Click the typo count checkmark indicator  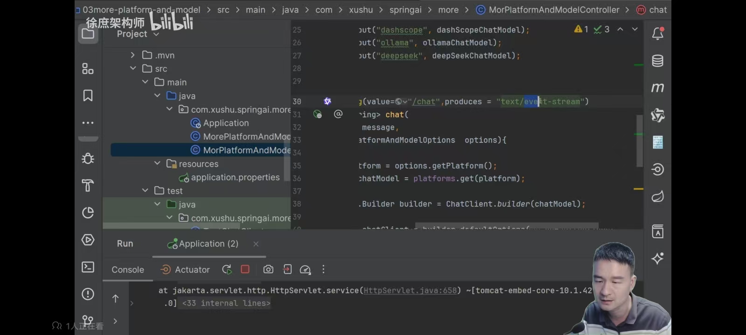click(601, 29)
